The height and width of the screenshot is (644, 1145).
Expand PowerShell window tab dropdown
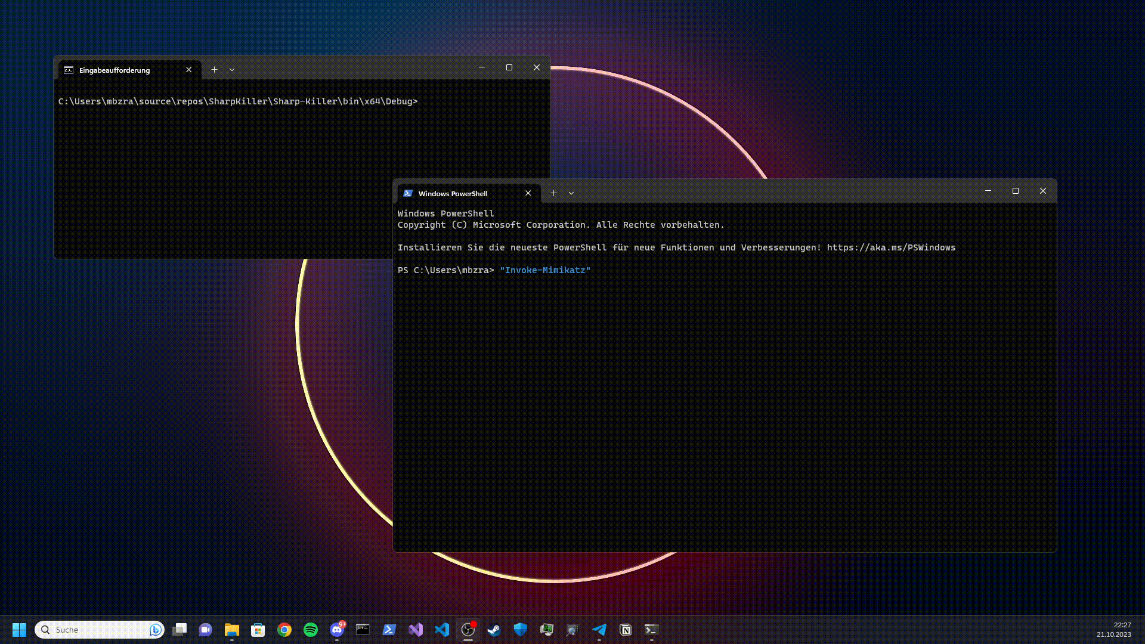pos(571,193)
